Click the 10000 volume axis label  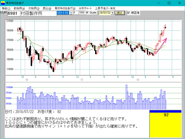pos(9,87)
